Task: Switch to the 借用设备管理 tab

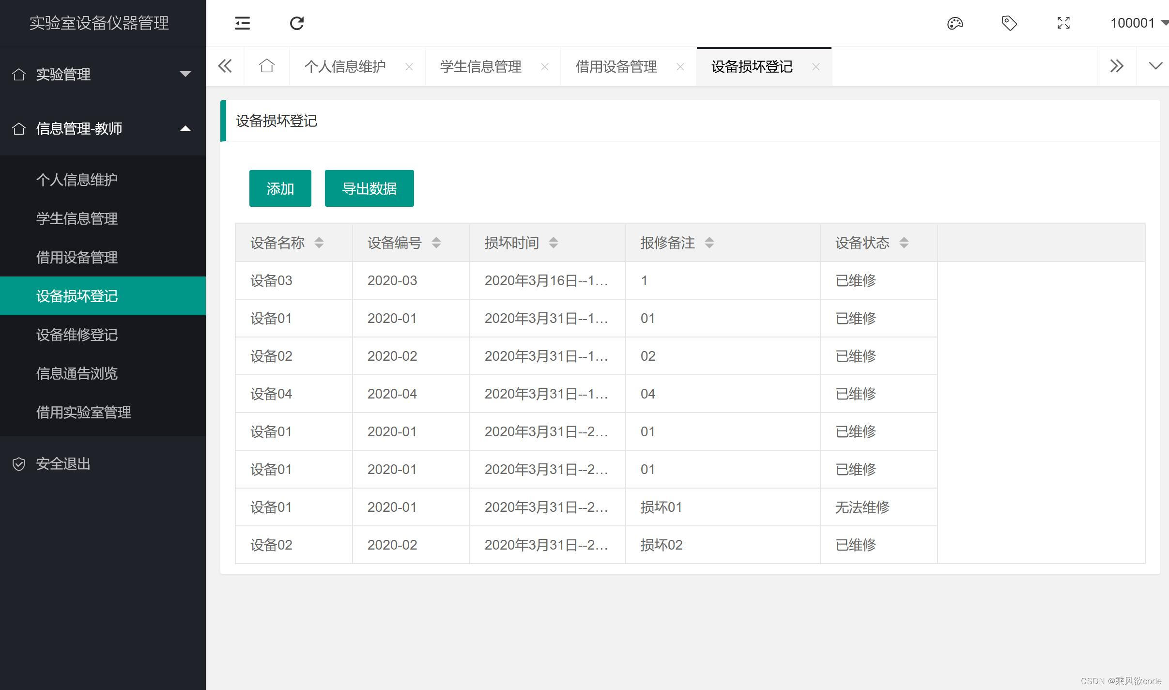Action: pyautogui.click(x=616, y=67)
